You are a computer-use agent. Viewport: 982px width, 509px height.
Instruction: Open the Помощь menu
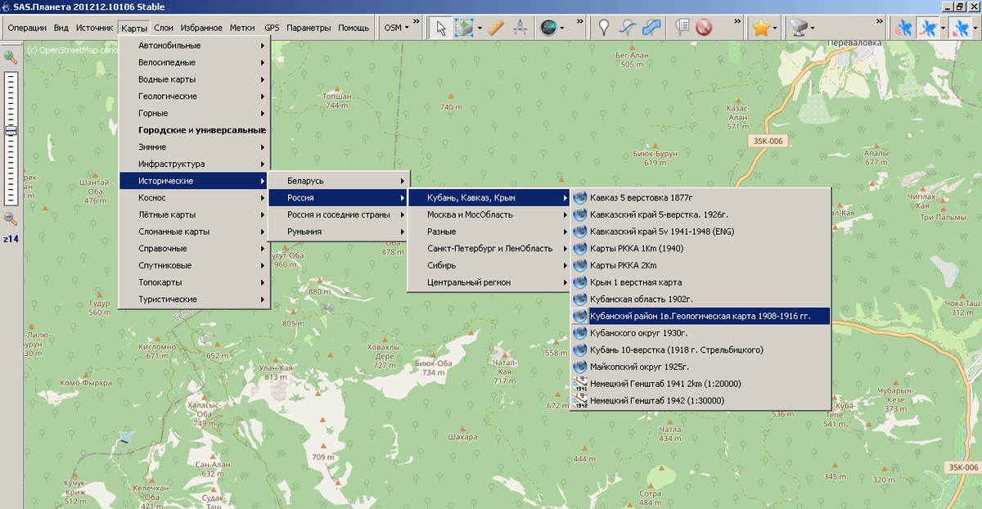point(354,27)
